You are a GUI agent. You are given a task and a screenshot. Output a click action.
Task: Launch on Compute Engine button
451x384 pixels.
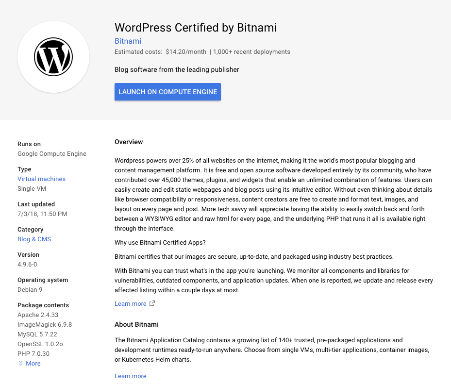[167, 92]
